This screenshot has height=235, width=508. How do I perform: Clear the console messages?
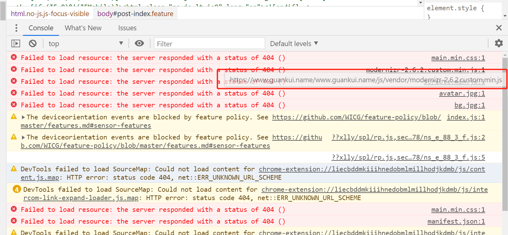(x=33, y=44)
